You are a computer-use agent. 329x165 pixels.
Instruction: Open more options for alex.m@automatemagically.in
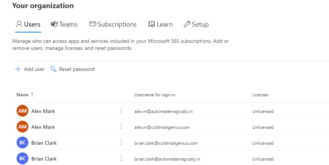click(121, 111)
